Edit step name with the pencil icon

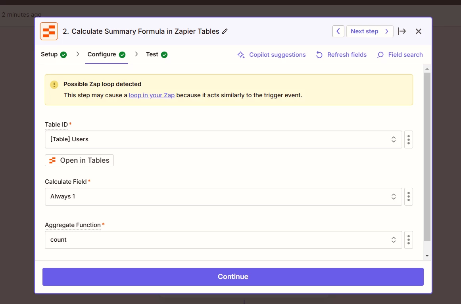225,31
